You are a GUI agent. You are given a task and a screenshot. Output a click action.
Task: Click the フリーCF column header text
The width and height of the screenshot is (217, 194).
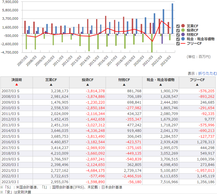coord(197,79)
